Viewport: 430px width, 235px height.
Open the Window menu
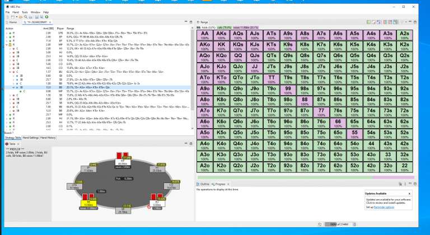[35, 12]
